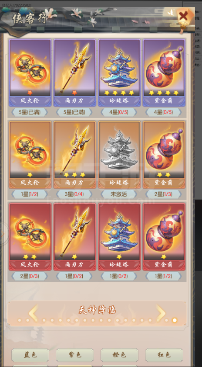Open the red 紫金葫 card

pyautogui.click(x=164, y=237)
